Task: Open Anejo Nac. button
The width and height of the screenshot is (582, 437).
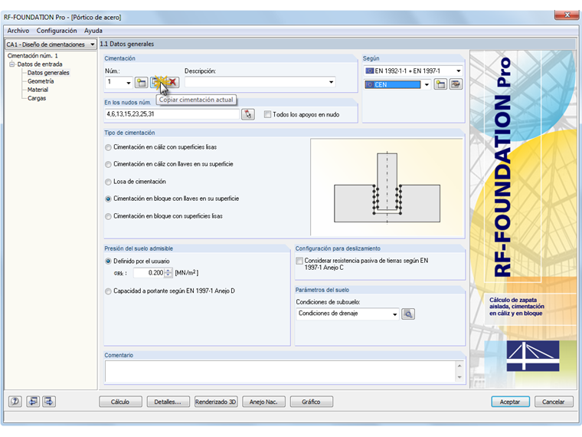Action: [x=263, y=402]
